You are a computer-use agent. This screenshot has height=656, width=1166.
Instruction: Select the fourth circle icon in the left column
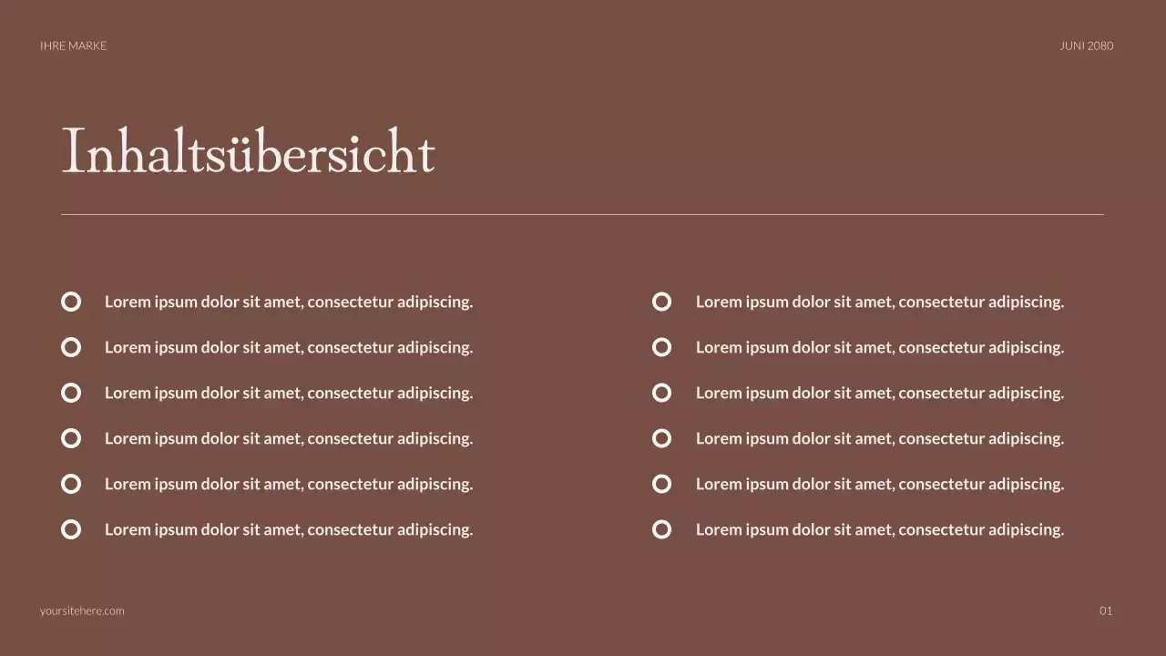71,437
